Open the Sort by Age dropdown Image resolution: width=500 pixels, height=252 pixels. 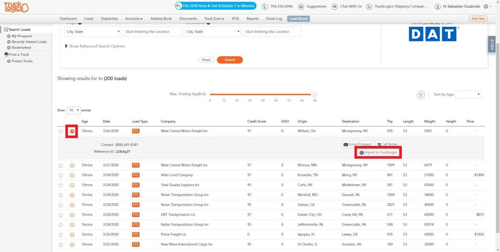pos(468,94)
